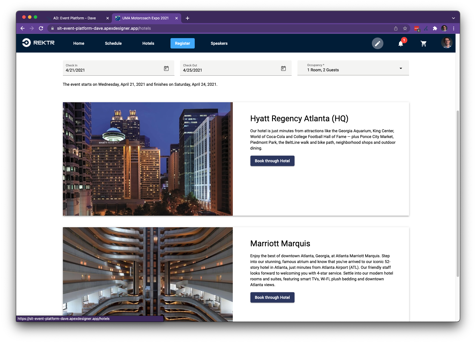Open Chrome three-dot menu
The image size is (476, 343).
point(453,28)
